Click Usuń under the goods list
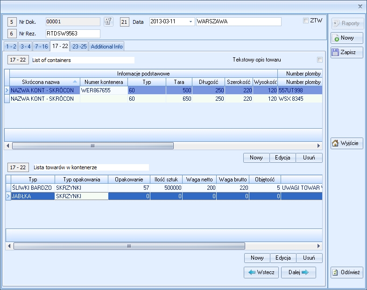367x290 pixels. [309, 258]
